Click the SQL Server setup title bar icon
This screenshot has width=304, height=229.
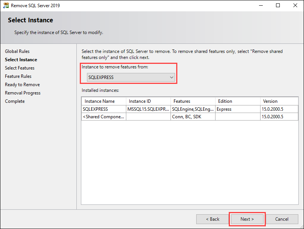pos(6,5)
